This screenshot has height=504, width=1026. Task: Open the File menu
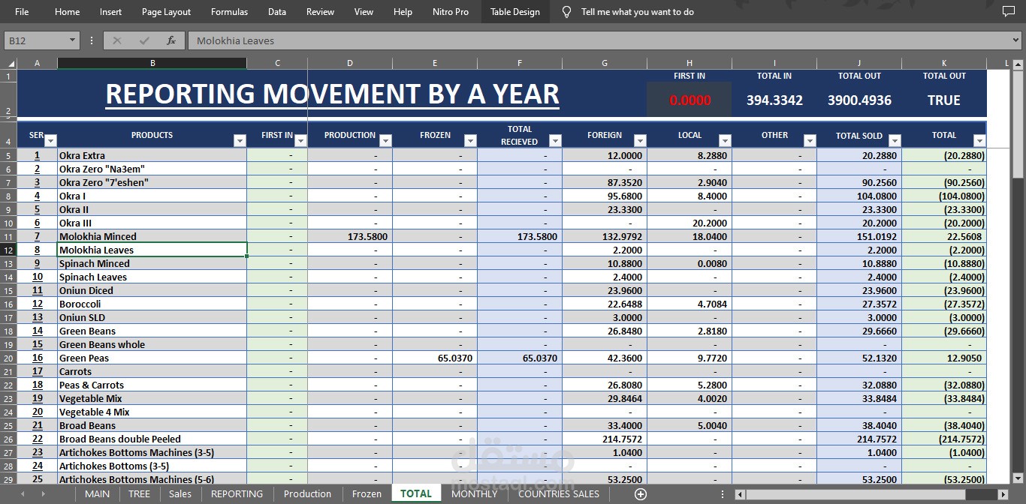coord(22,12)
